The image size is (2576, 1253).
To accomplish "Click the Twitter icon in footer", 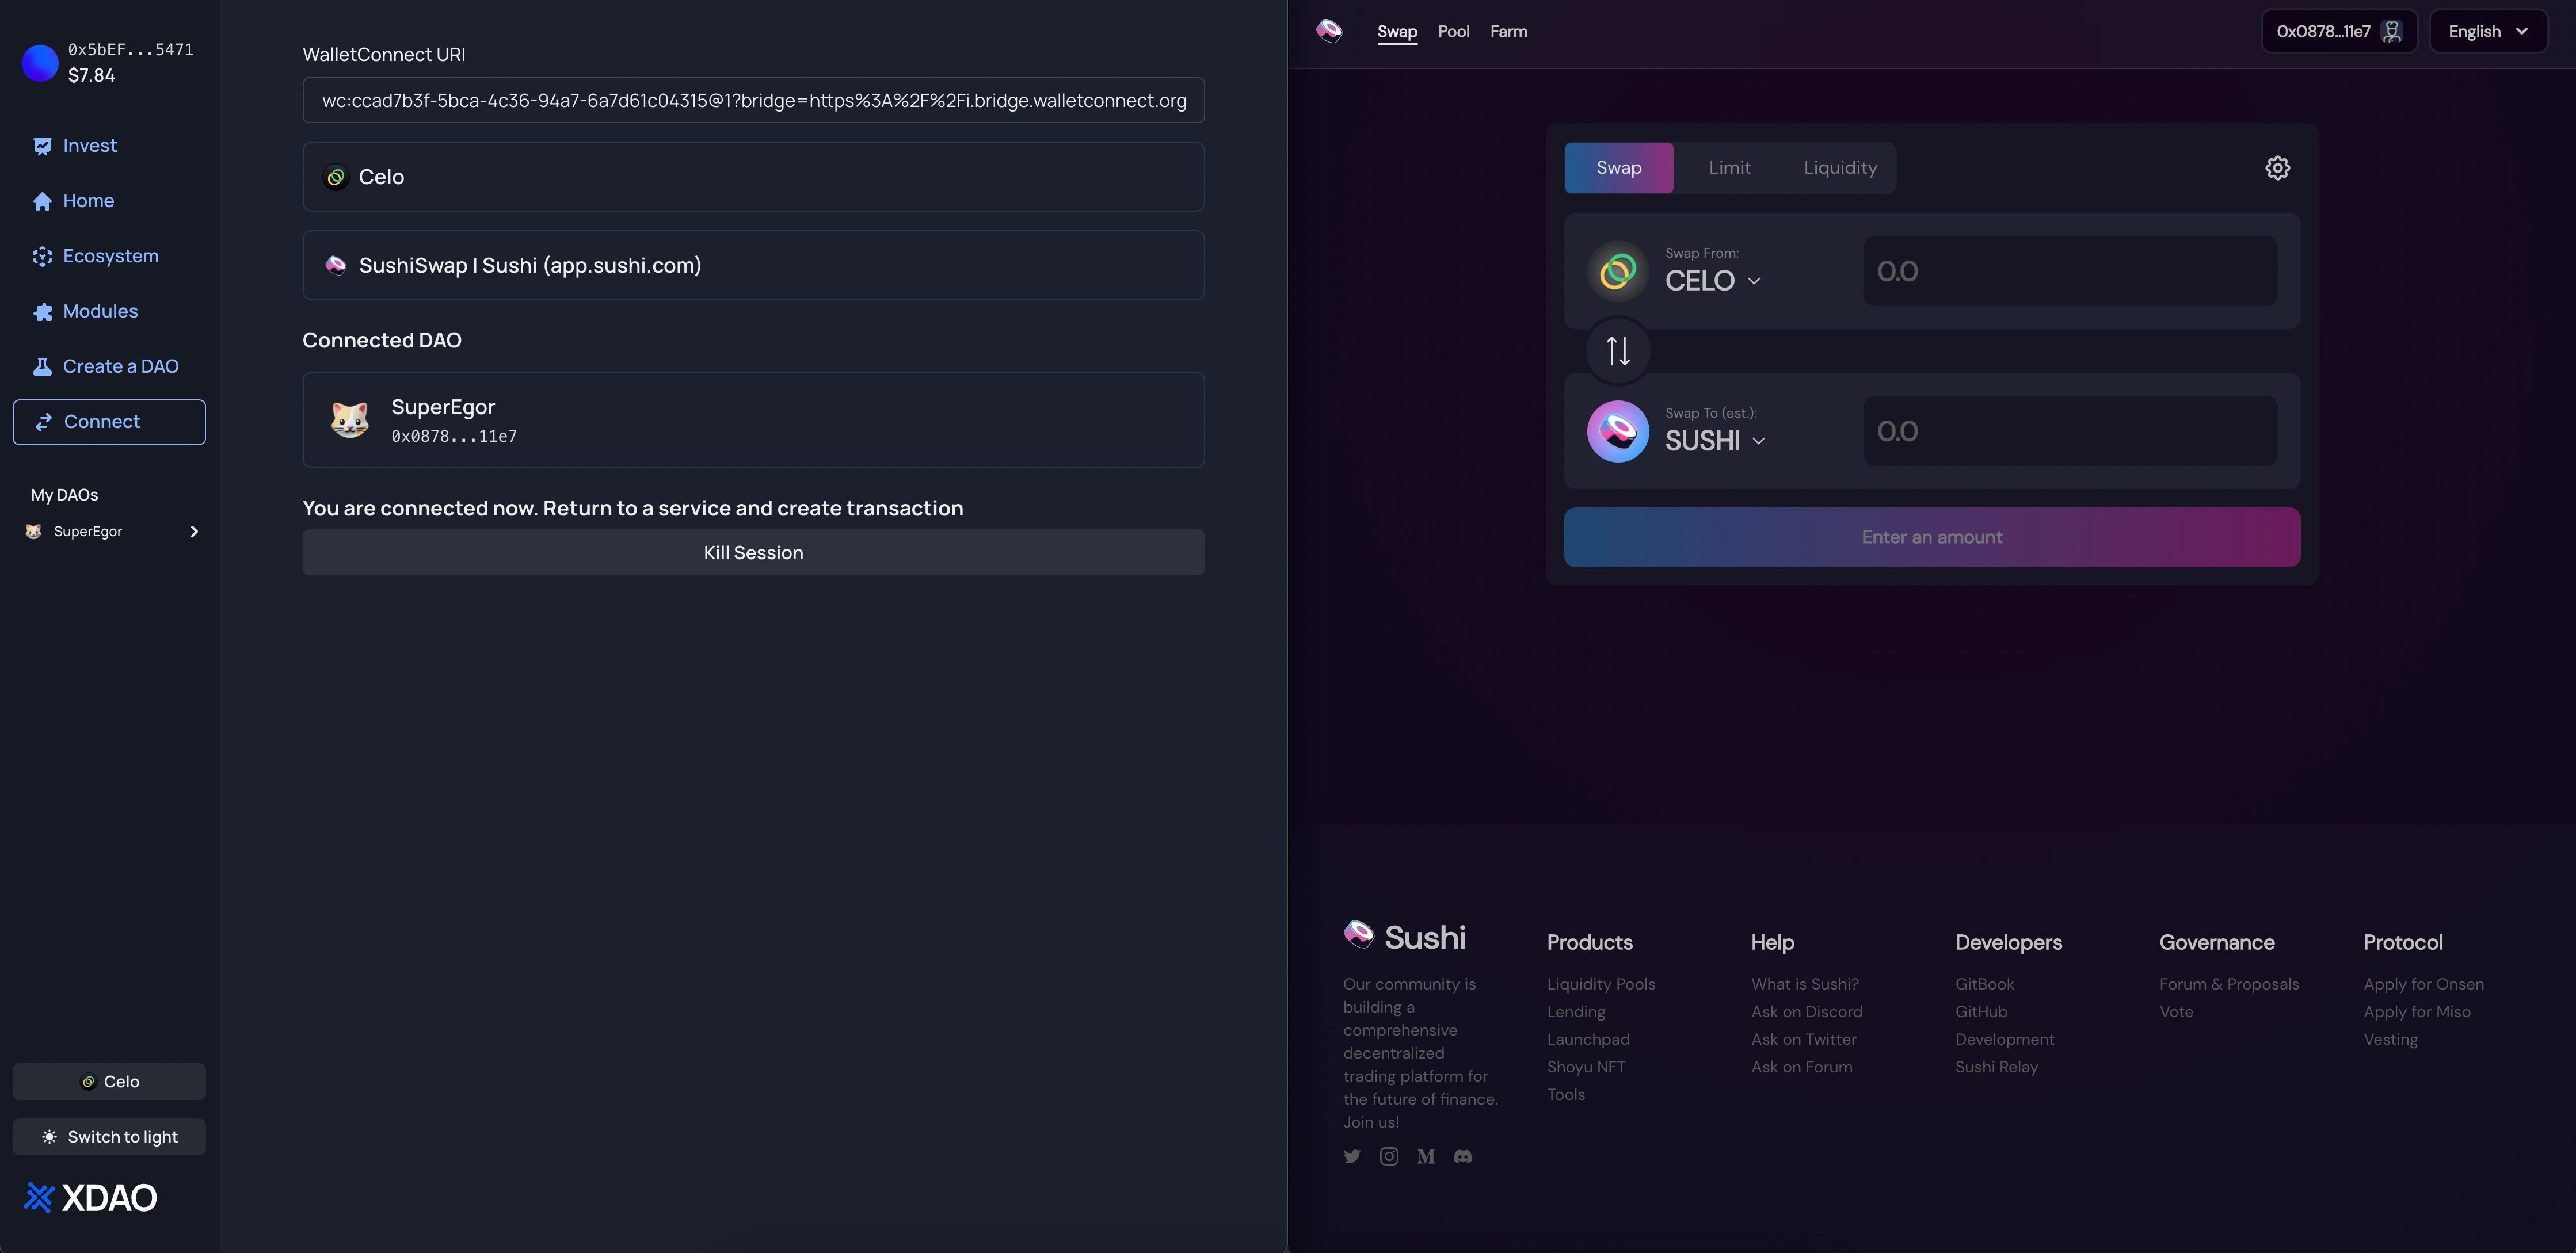I will click(x=1352, y=1156).
